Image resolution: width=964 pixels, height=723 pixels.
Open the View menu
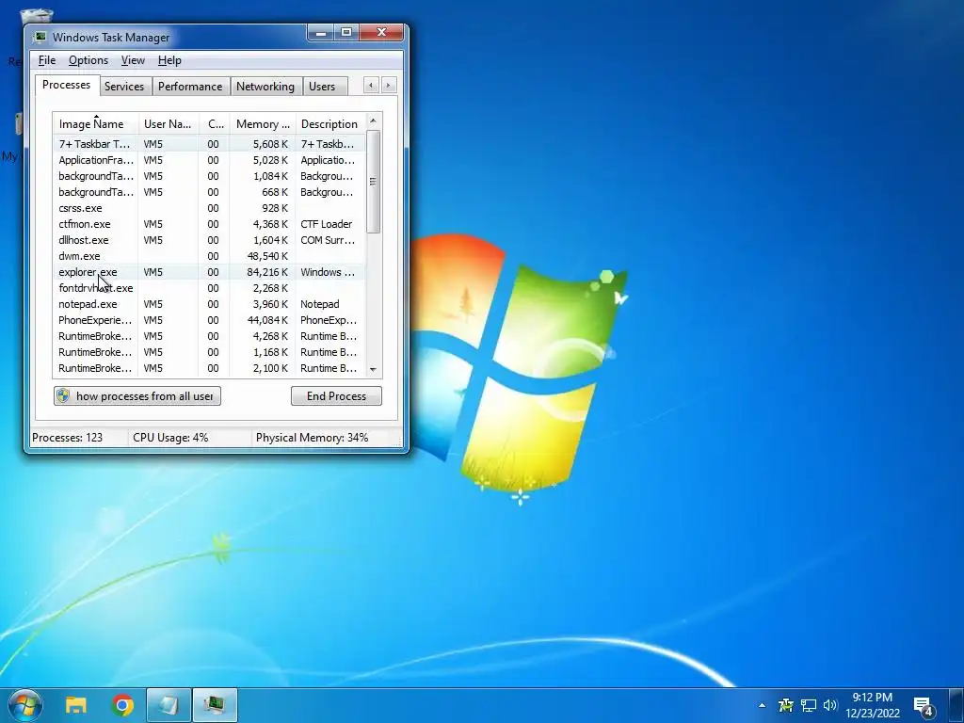click(133, 60)
